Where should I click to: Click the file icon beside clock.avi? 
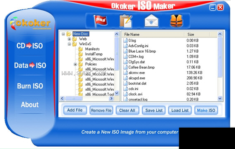(126, 94)
